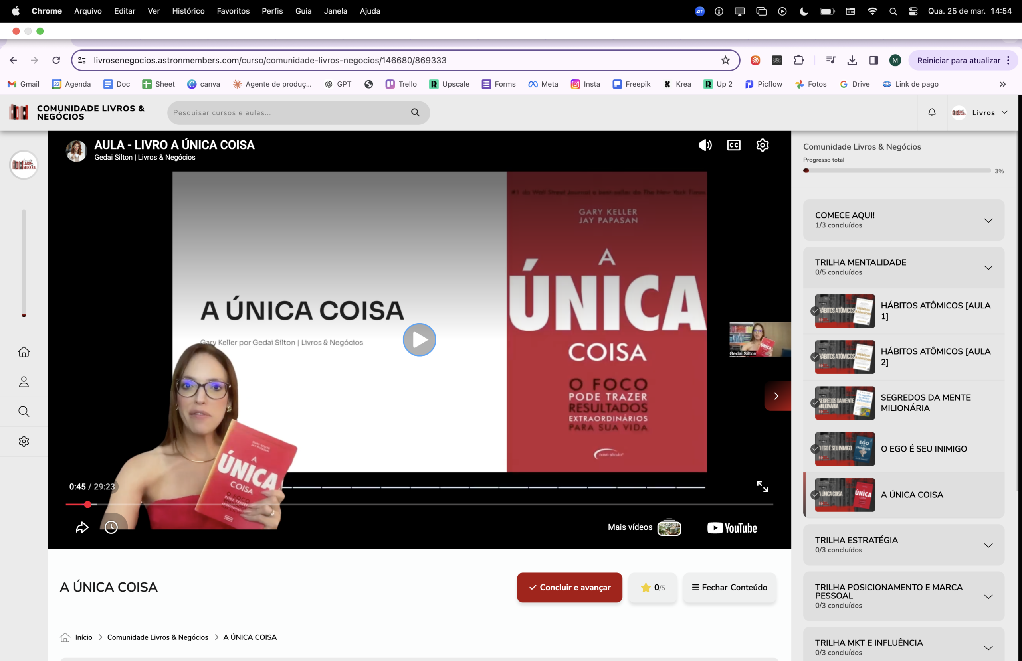Toggle completion check for A ÚNICA COISA lesson

[x=814, y=495]
